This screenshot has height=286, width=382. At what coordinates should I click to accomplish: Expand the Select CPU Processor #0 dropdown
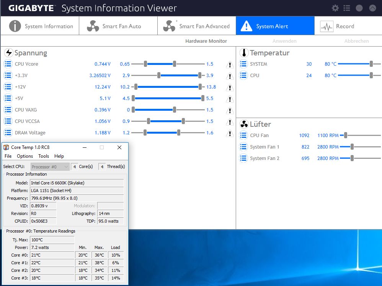[x=50, y=167]
